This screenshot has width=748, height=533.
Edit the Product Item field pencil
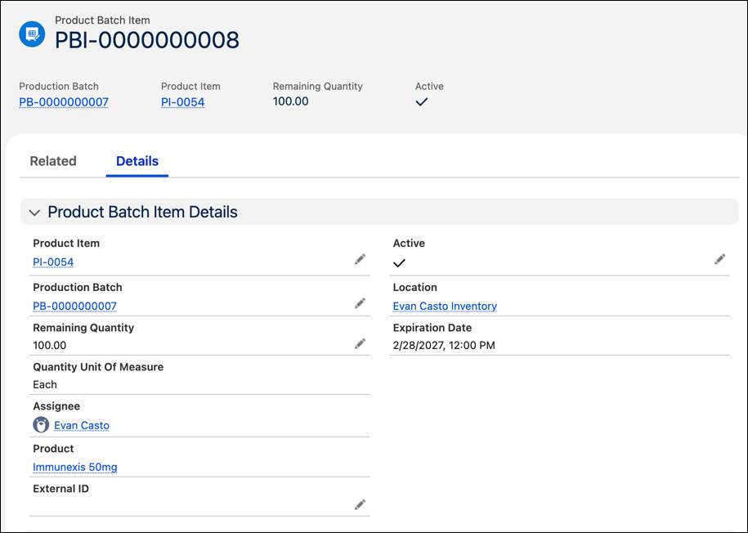361,259
